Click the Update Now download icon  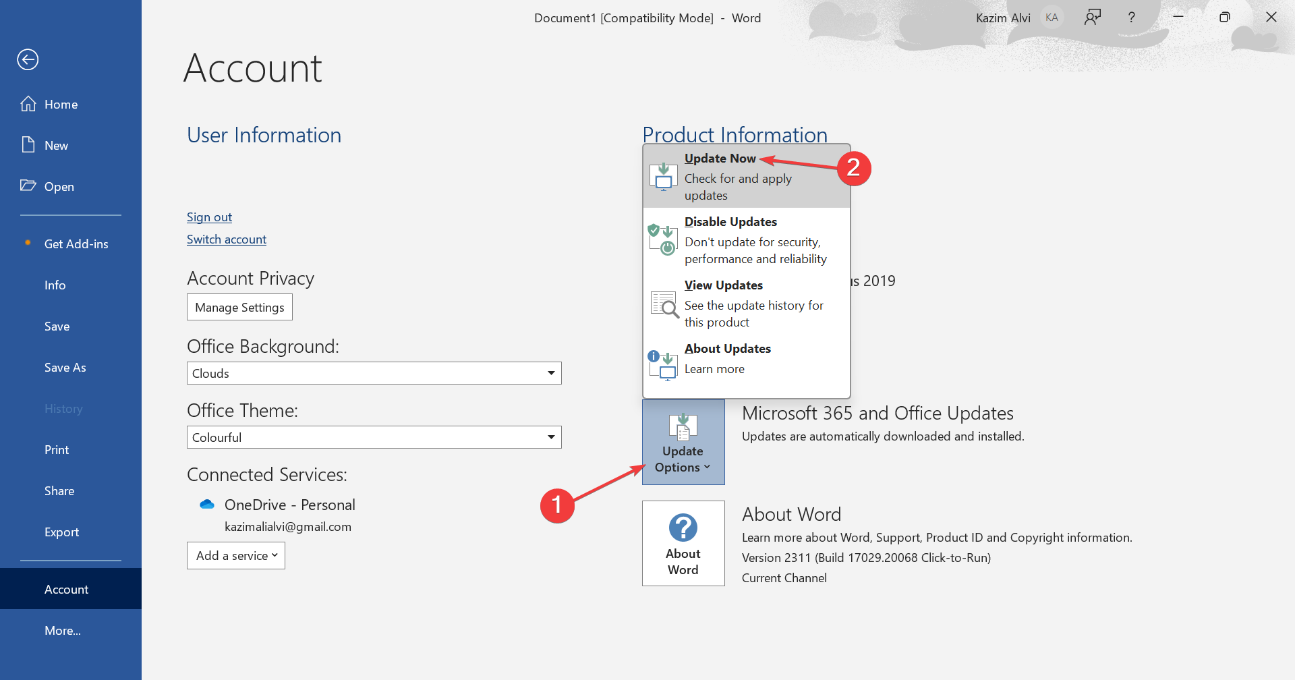pyautogui.click(x=664, y=177)
